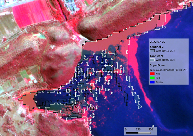This screenshot has height=136, width=193.
Task: Click the Landsat 9 legend heading
Action: (156, 56)
